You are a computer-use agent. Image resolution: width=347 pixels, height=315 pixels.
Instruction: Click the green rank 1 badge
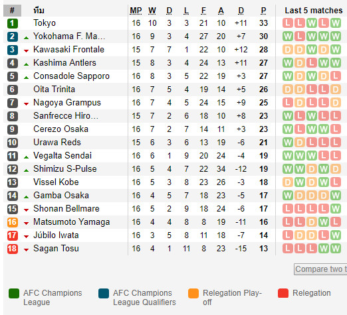[x=13, y=23]
